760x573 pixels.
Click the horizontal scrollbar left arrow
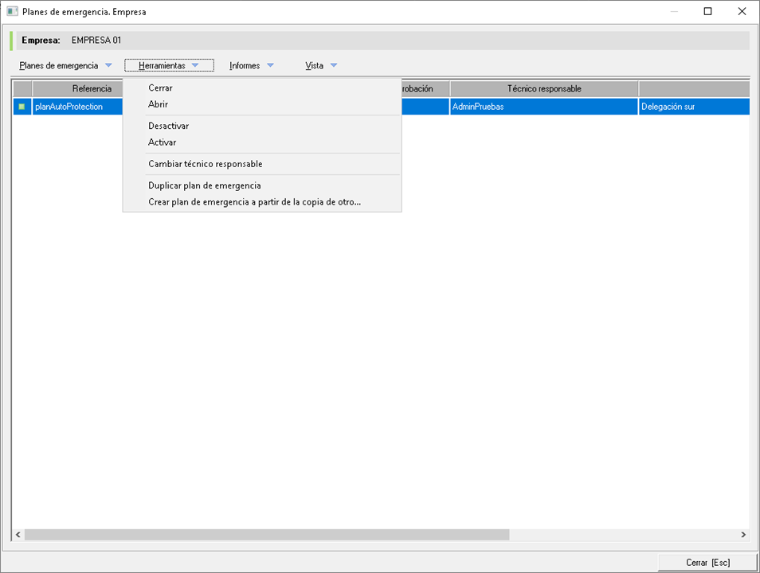coord(18,535)
